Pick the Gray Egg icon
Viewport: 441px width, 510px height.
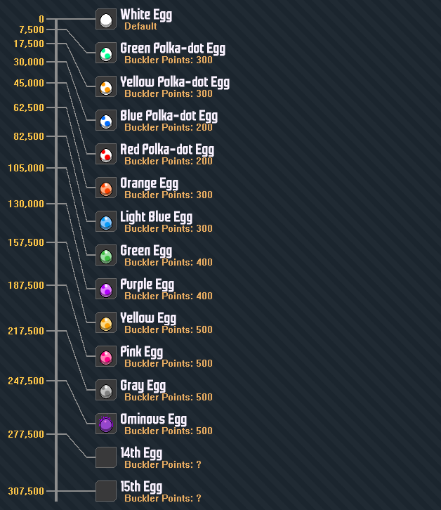tap(106, 391)
